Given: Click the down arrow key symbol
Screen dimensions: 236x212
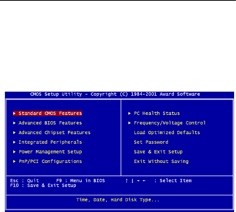Looking at the screenshot, I should coord(132,181).
